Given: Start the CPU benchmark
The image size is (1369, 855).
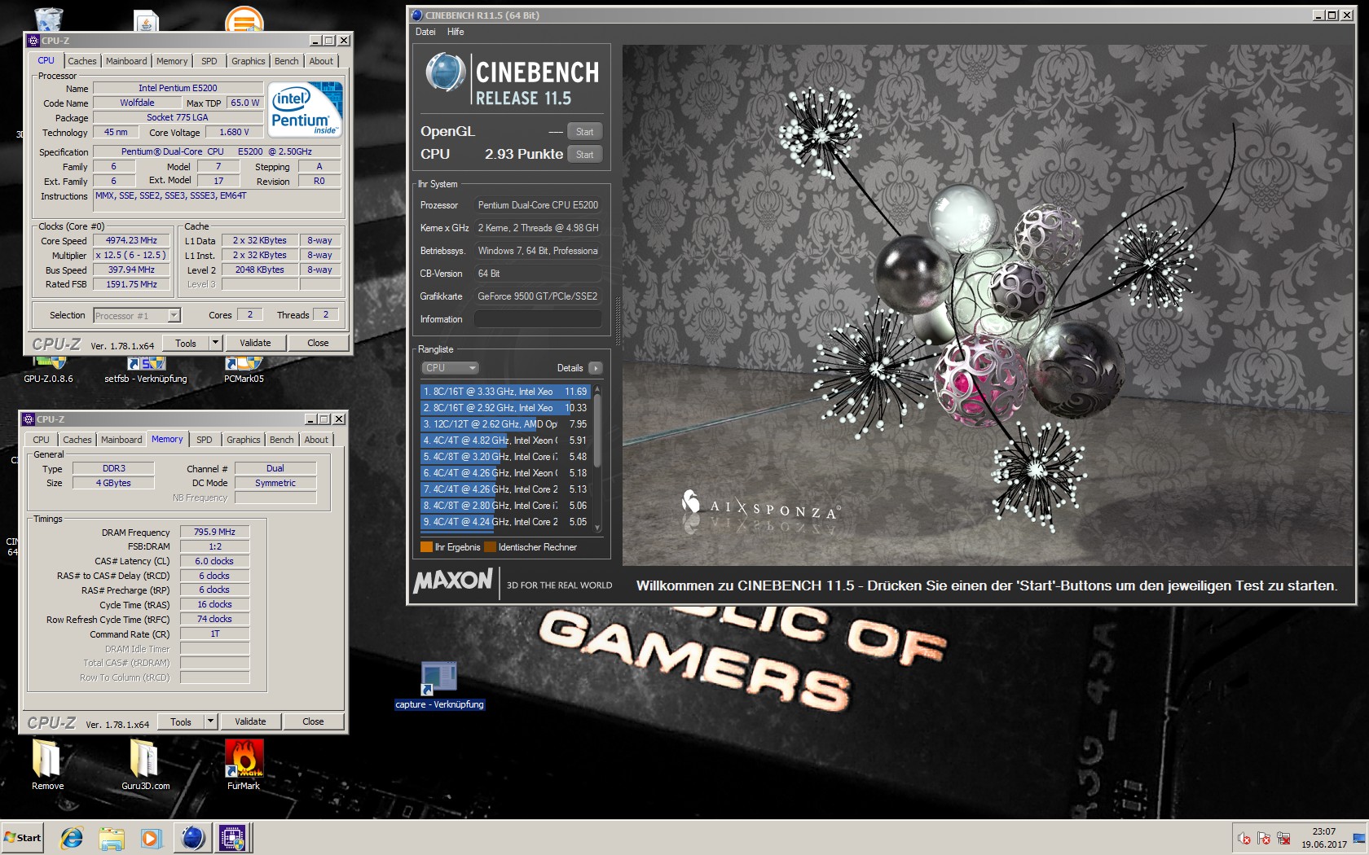Looking at the screenshot, I should pyautogui.click(x=584, y=155).
